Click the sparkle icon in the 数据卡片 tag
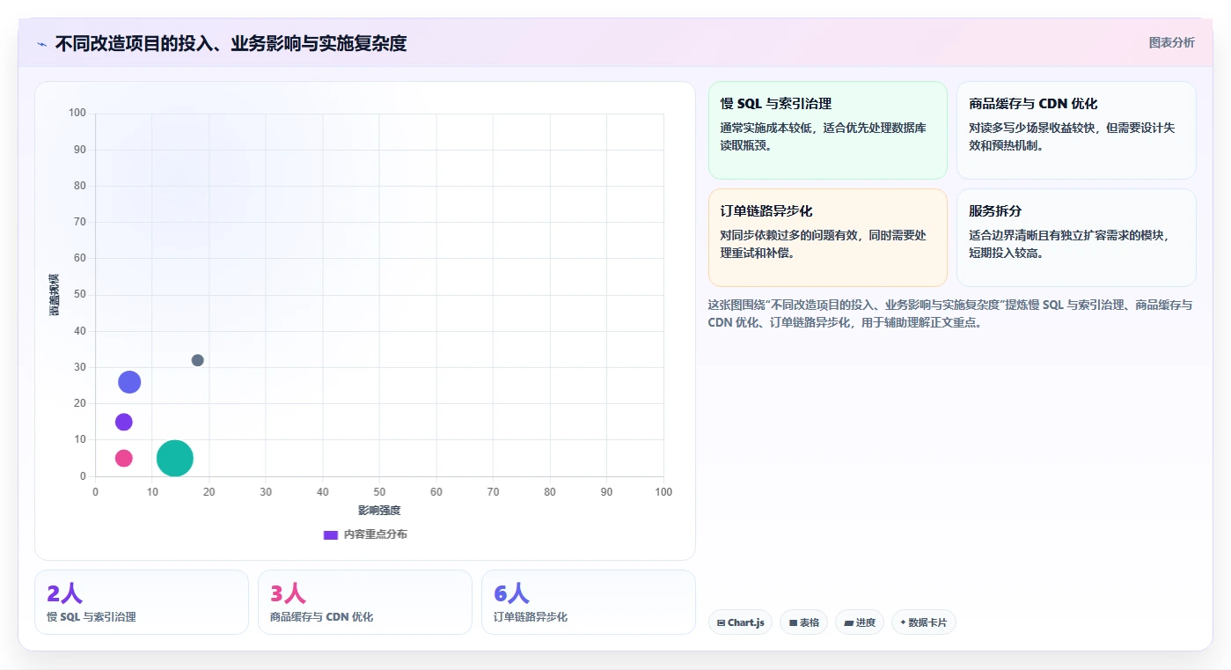 [903, 622]
